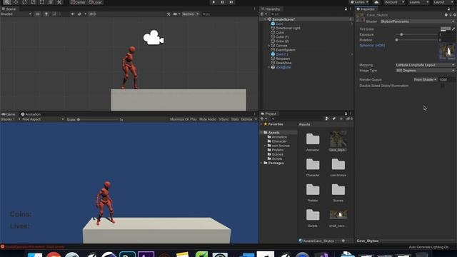Select the Hierarchy tab
The image size is (457, 257).
pyautogui.click(x=271, y=9)
